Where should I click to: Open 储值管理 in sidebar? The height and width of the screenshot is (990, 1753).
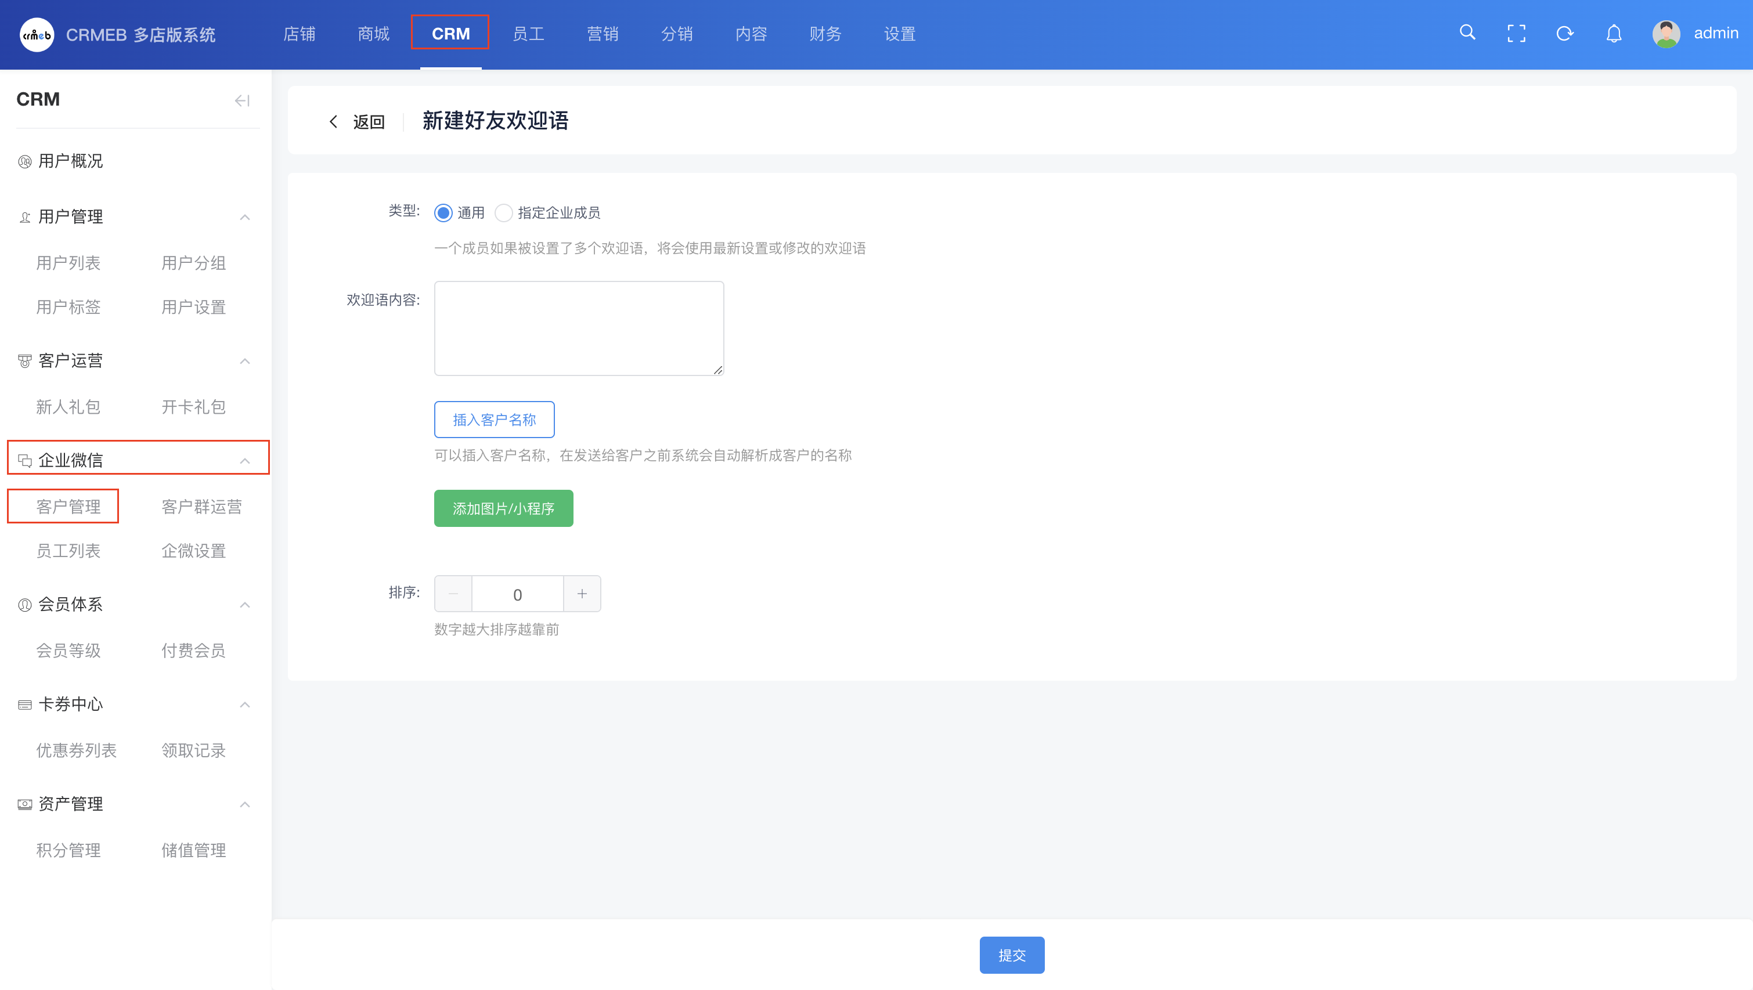coord(193,851)
